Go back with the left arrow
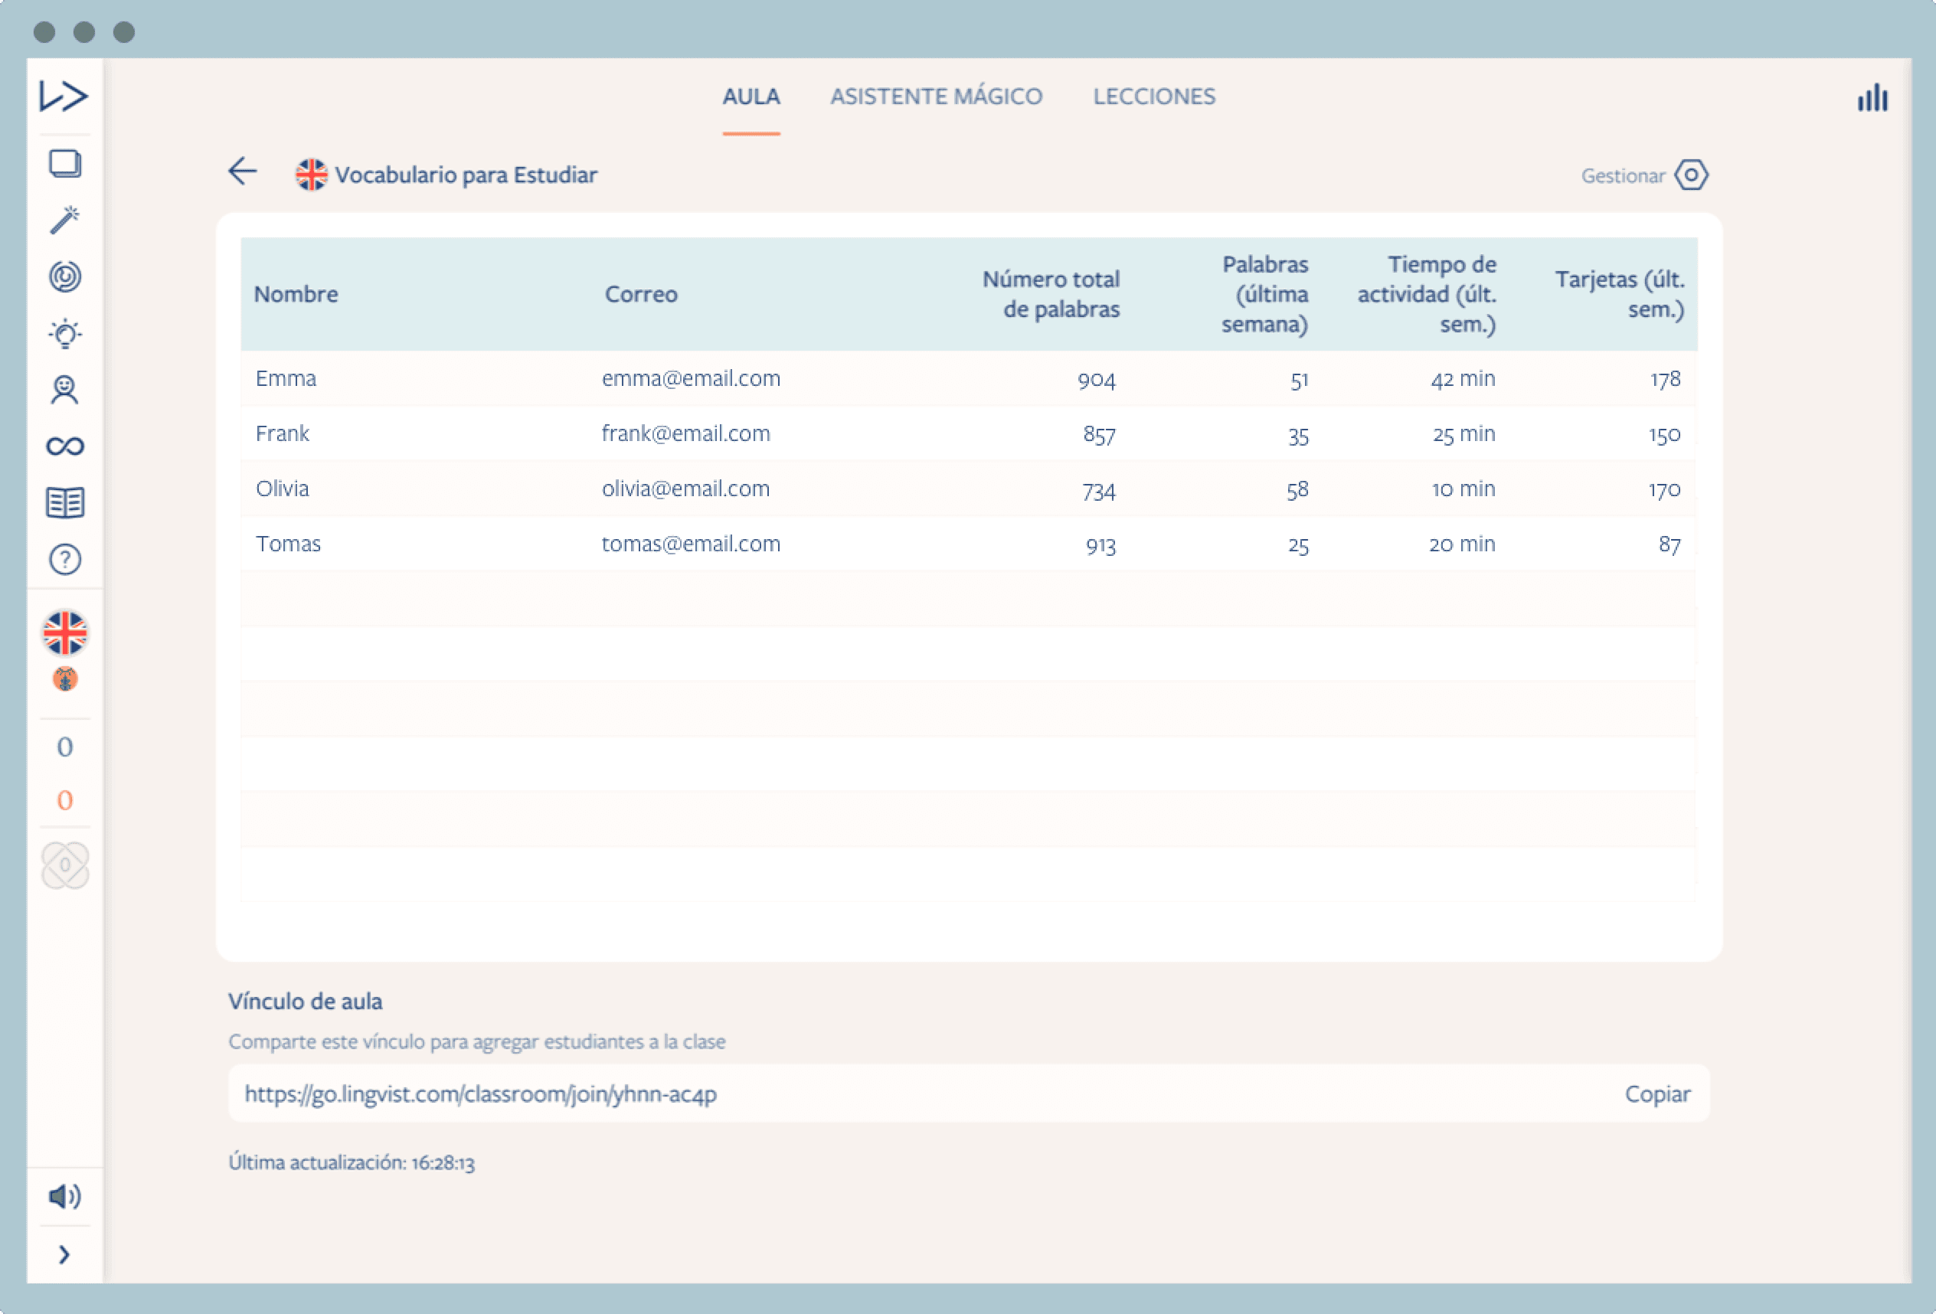Screen dimensions: 1936x1314 pos(243,172)
